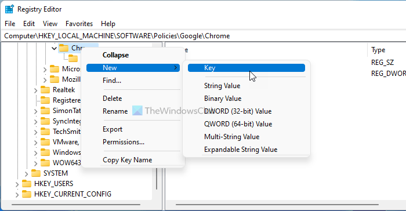
Task: Select DWORD (32-bit) Value
Action: 246,111
